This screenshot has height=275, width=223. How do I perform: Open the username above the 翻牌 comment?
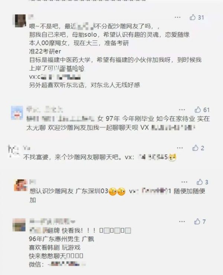[52, 221]
